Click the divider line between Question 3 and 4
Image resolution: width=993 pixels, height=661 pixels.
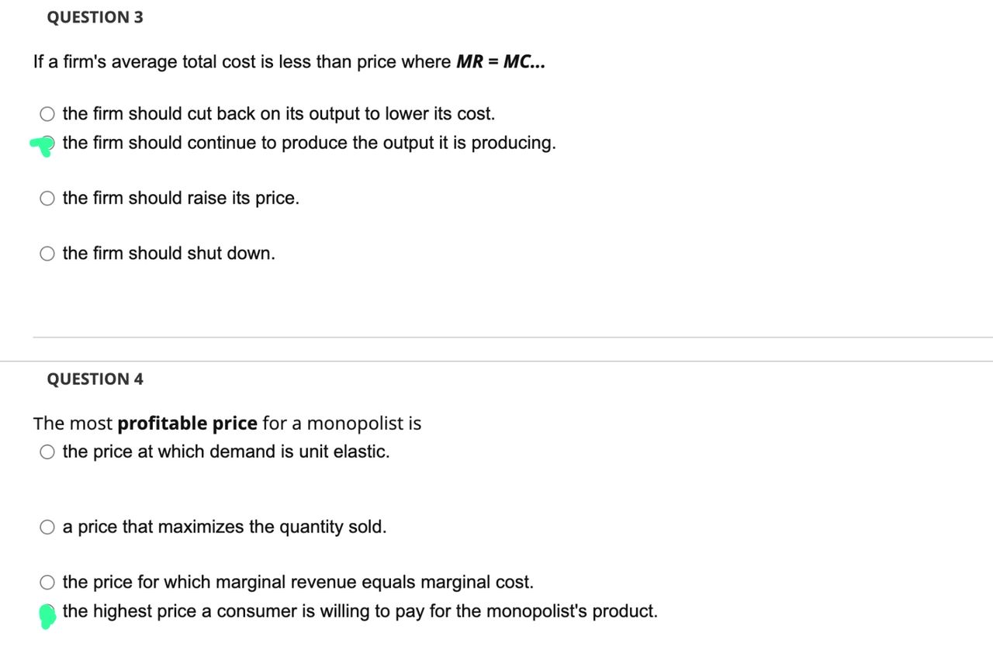[x=496, y=337]
